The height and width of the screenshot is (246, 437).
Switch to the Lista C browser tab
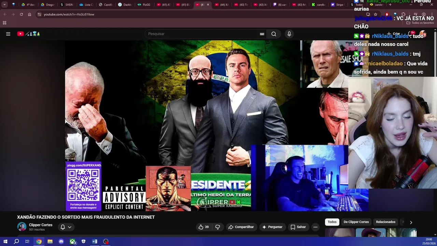pos(86,5)
